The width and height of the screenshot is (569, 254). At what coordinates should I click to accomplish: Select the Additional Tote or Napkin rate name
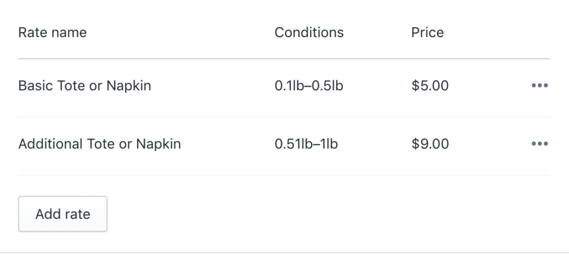(99, 144)
